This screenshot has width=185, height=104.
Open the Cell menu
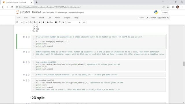49,18
